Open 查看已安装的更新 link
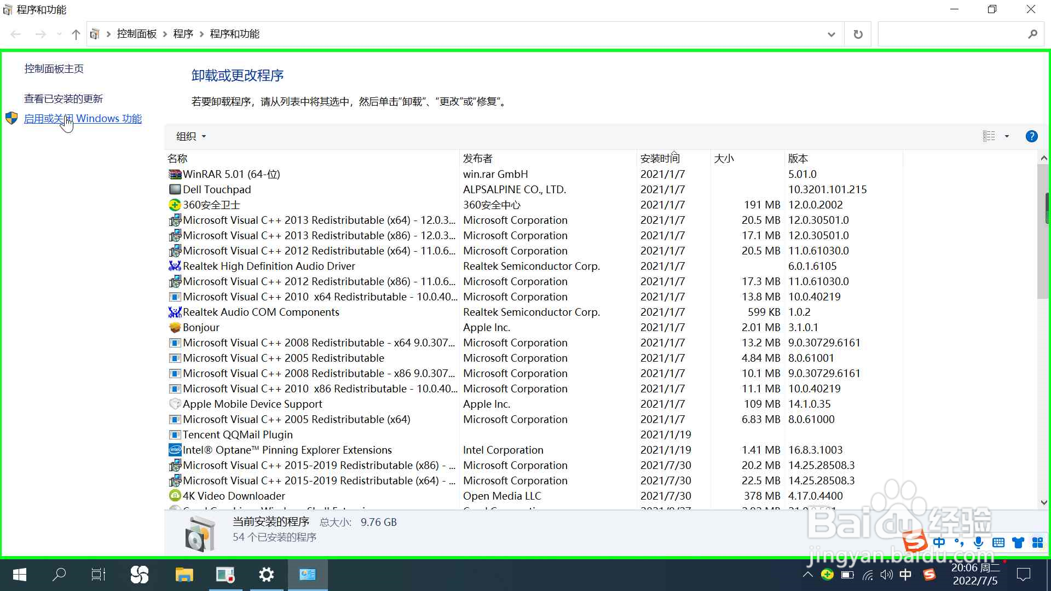The width and height of the screenshot is (1051, 591). (x=63, y=99)
